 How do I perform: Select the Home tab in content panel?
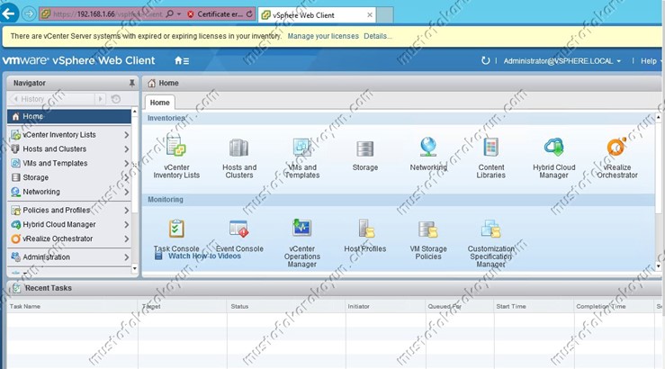tap(159, 103)
